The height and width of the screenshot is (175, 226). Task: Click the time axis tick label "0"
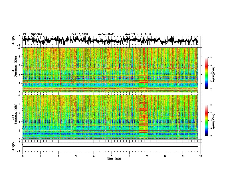point(23,156)
